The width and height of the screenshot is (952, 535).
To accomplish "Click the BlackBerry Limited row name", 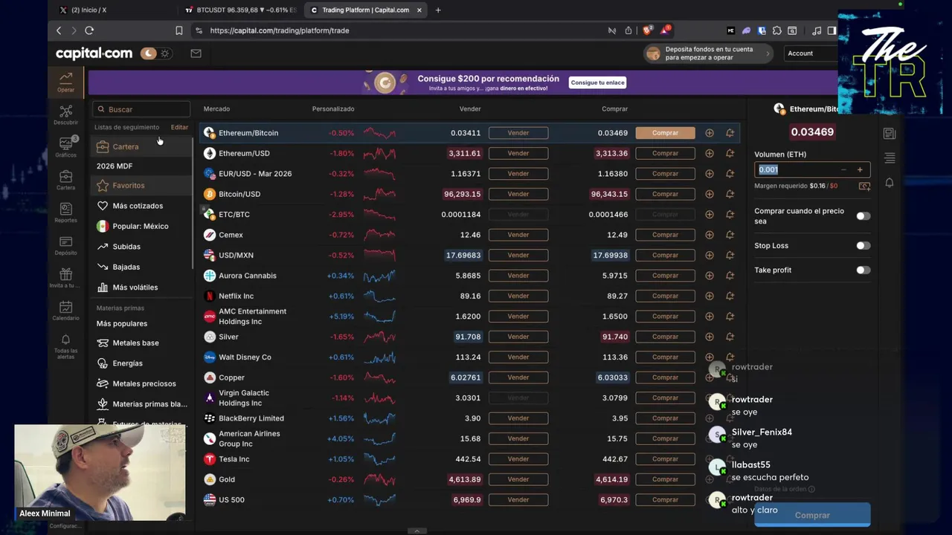I will point(251,418).
